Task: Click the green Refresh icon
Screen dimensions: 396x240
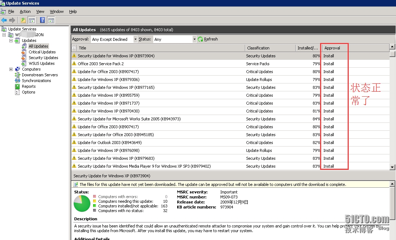Action: 201,39
